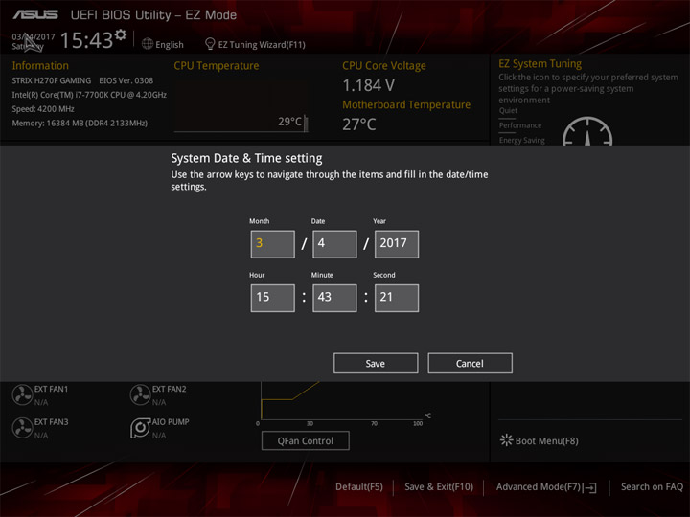Click the settings gear next to the clock
This screenshot has width=690, height=517.
(121, 34)
